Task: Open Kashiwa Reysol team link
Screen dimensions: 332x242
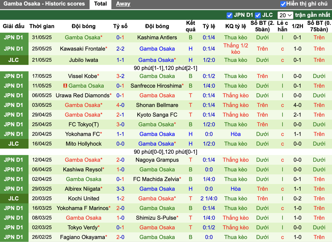Action: 83,170
